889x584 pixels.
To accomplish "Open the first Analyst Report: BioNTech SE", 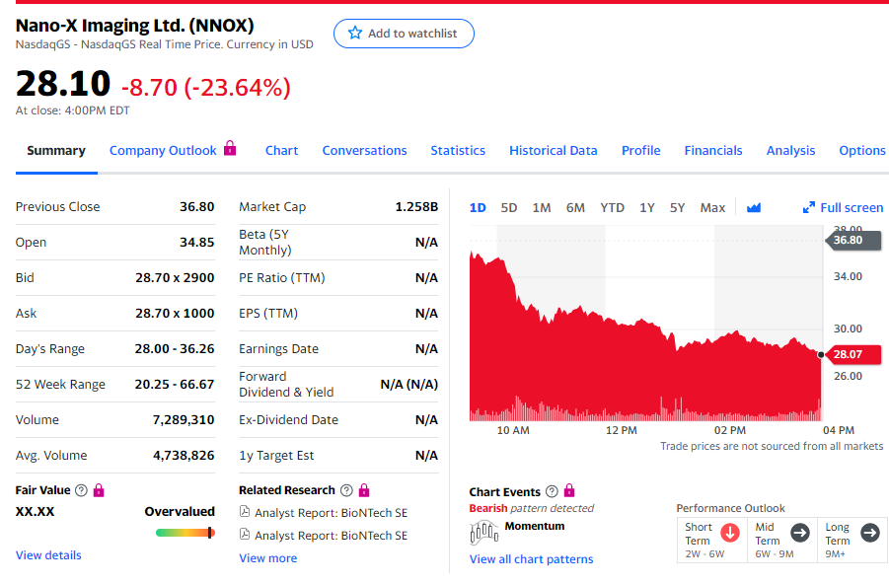I will click(331, 513).
